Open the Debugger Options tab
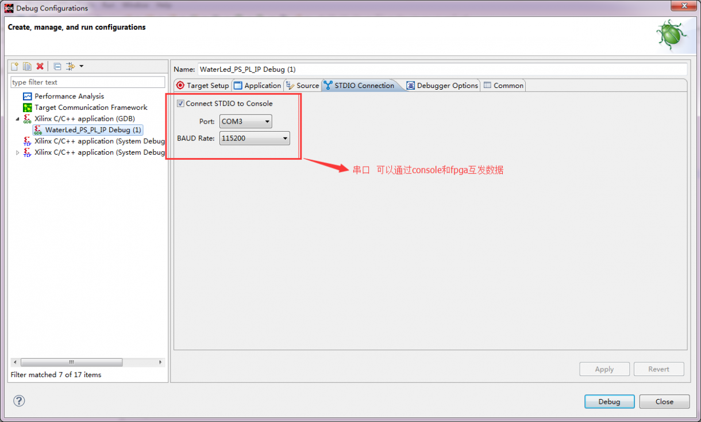Screen dimensions: 701x422 [442, 85]
